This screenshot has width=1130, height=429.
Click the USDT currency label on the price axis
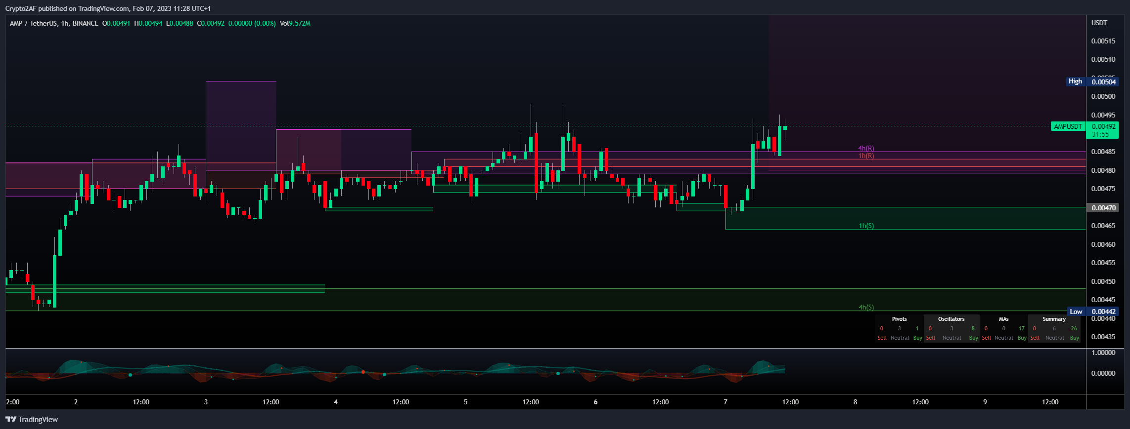[1099, 23]
